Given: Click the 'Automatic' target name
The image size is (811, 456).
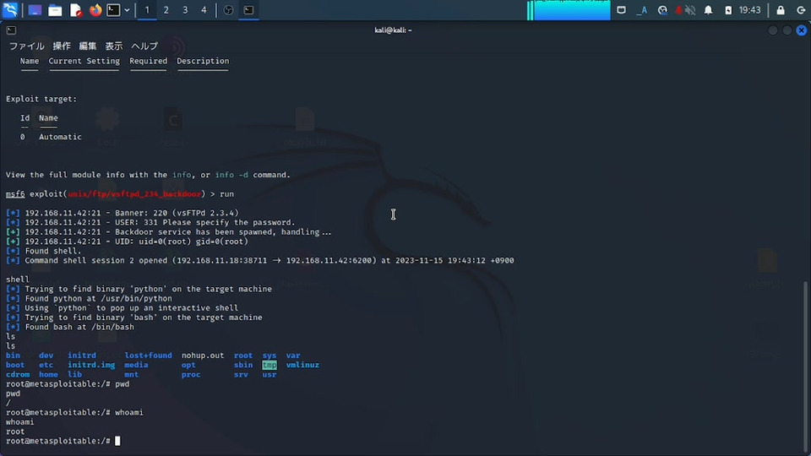Looking at the screenshot, I should [60, 137].
